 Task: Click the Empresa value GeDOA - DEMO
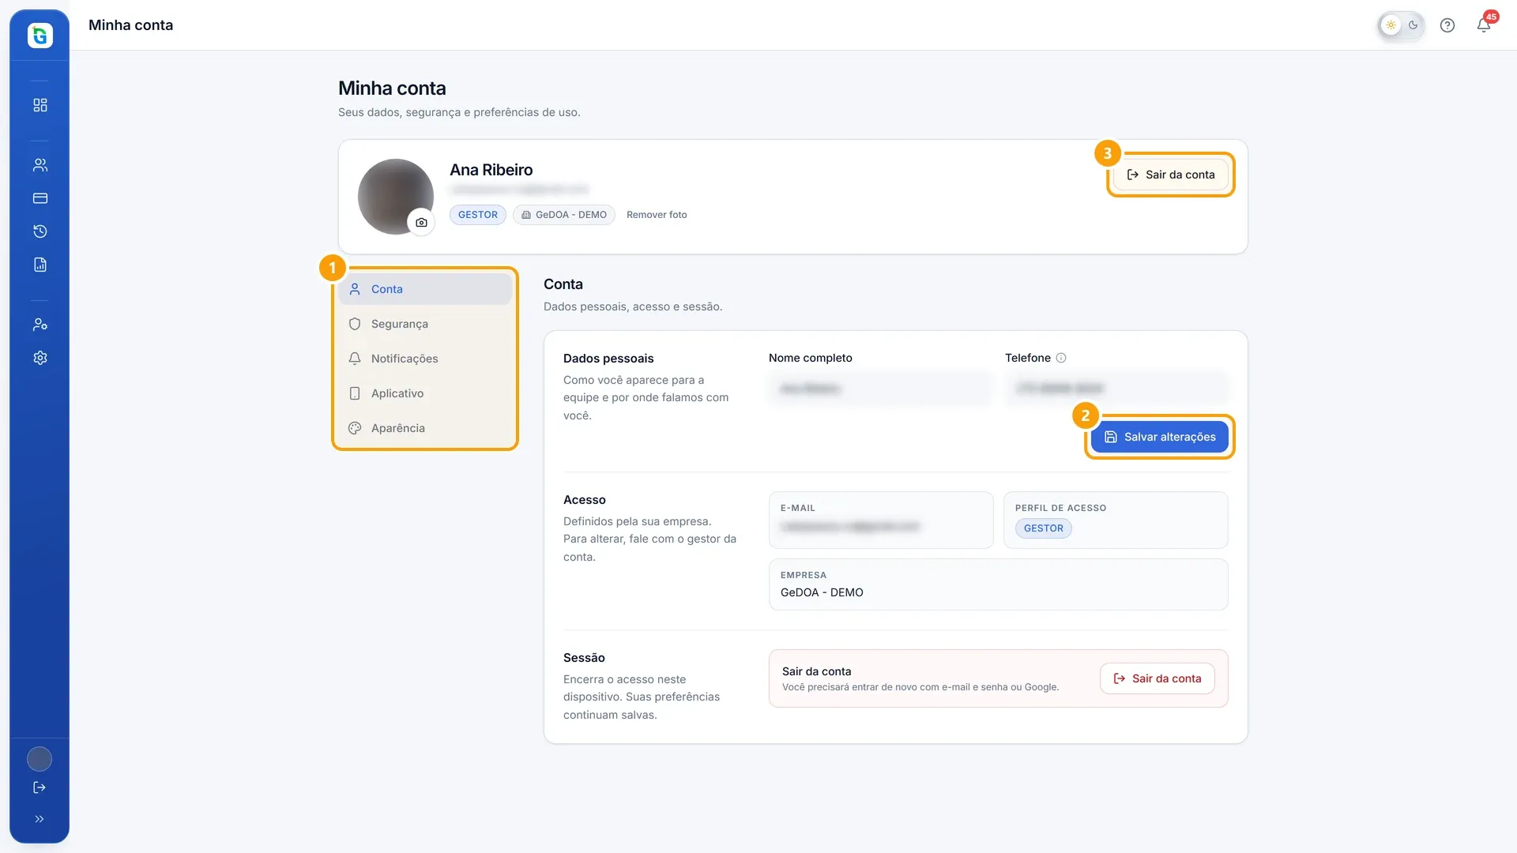pyautogui.click(x=822, y=592)
